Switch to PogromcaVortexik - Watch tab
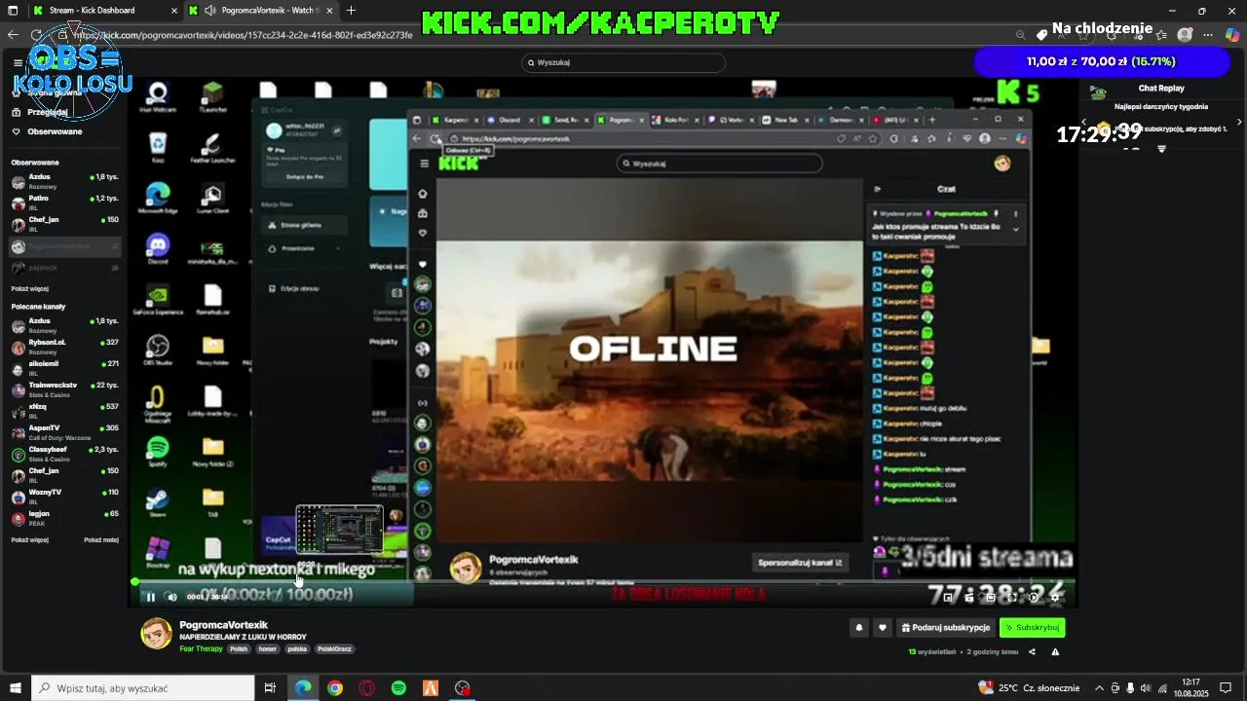This screenshot has height=701, width=1247. pyautogui.click(x=261, y=11)
